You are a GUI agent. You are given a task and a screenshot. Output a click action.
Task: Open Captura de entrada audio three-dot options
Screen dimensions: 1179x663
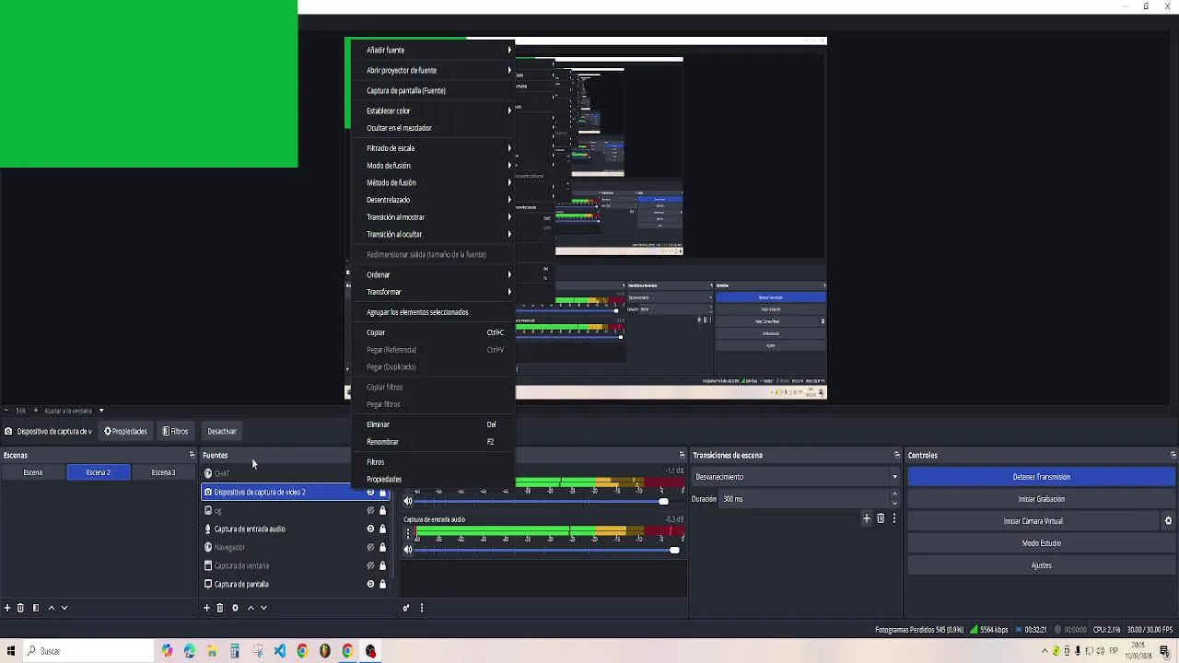(408, 533)
